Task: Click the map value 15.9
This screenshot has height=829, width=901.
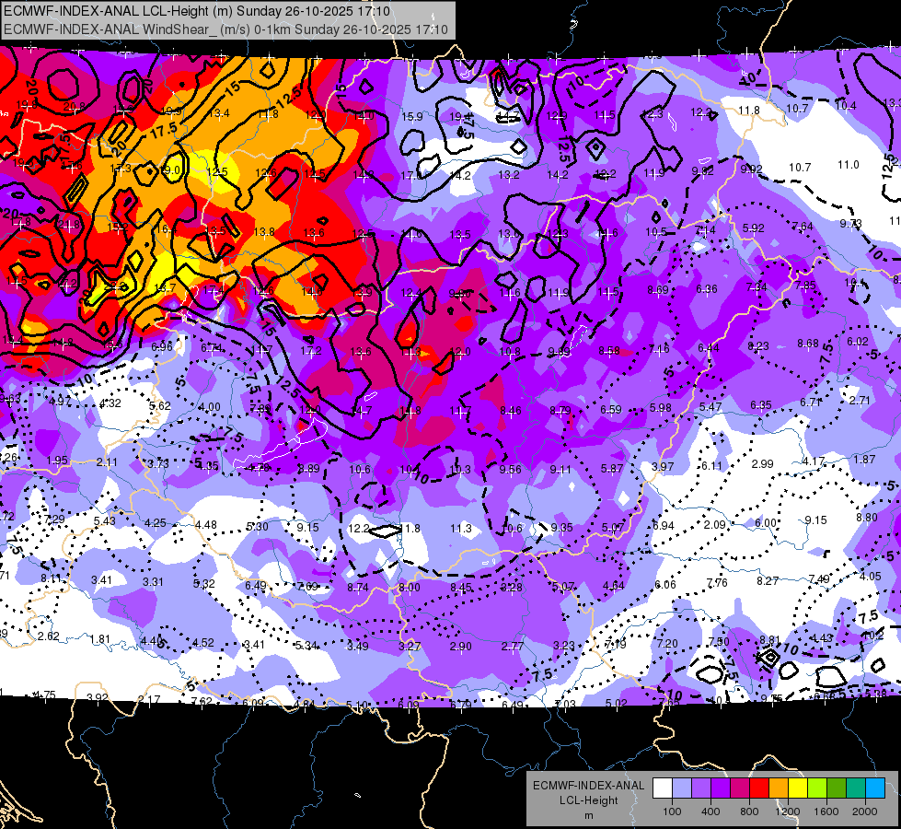Action: (412, 117)
